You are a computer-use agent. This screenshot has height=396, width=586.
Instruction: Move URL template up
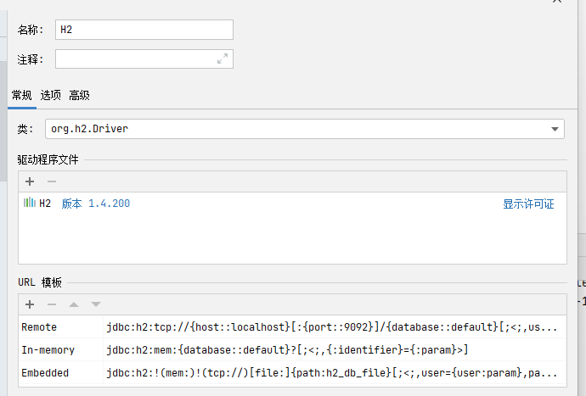74,304
